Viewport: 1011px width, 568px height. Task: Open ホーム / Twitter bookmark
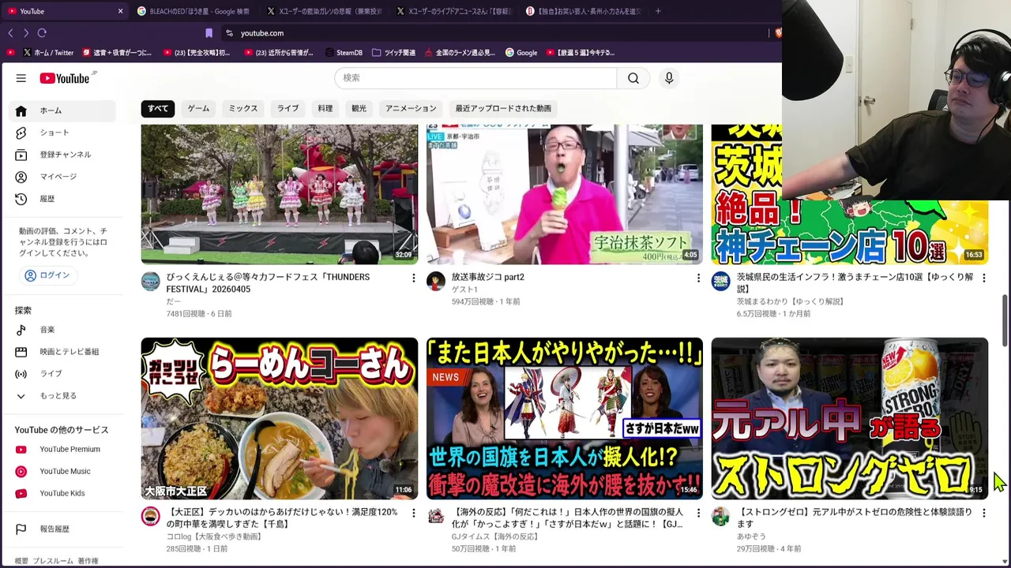click(x=48, y=53)
